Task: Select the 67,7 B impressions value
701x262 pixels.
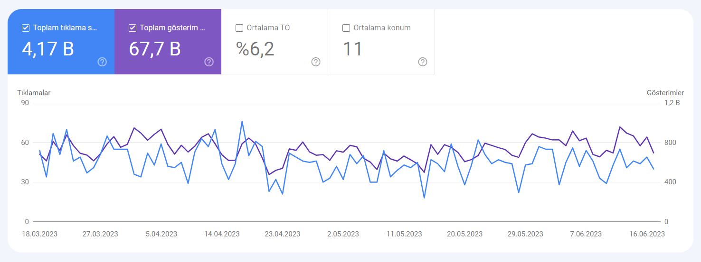Action: coord(155,48)
